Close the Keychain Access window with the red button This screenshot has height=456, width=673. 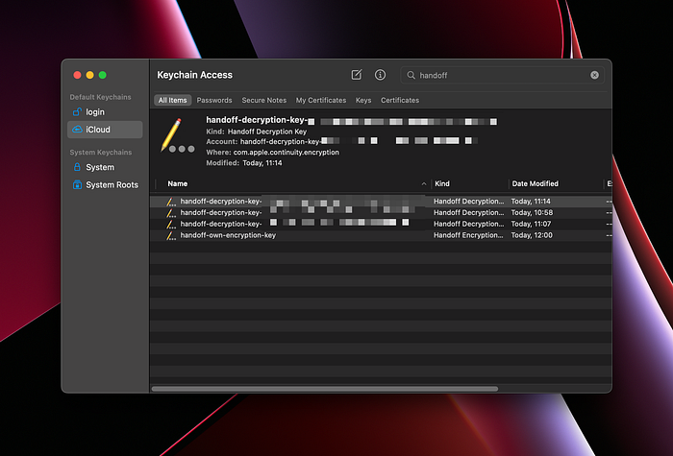pos(77,75)
